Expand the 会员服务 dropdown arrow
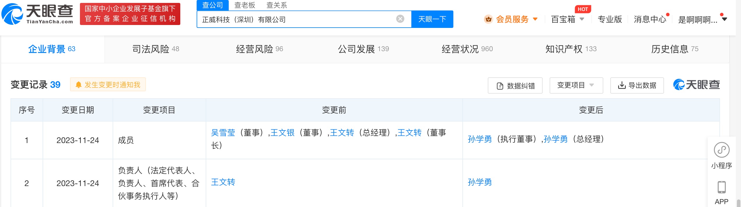 click(x=535, y=19)
